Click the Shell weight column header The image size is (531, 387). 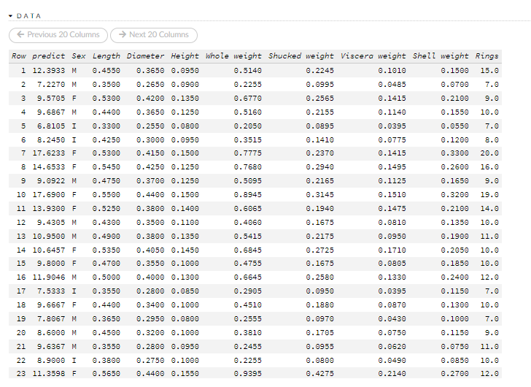point(441,56)
